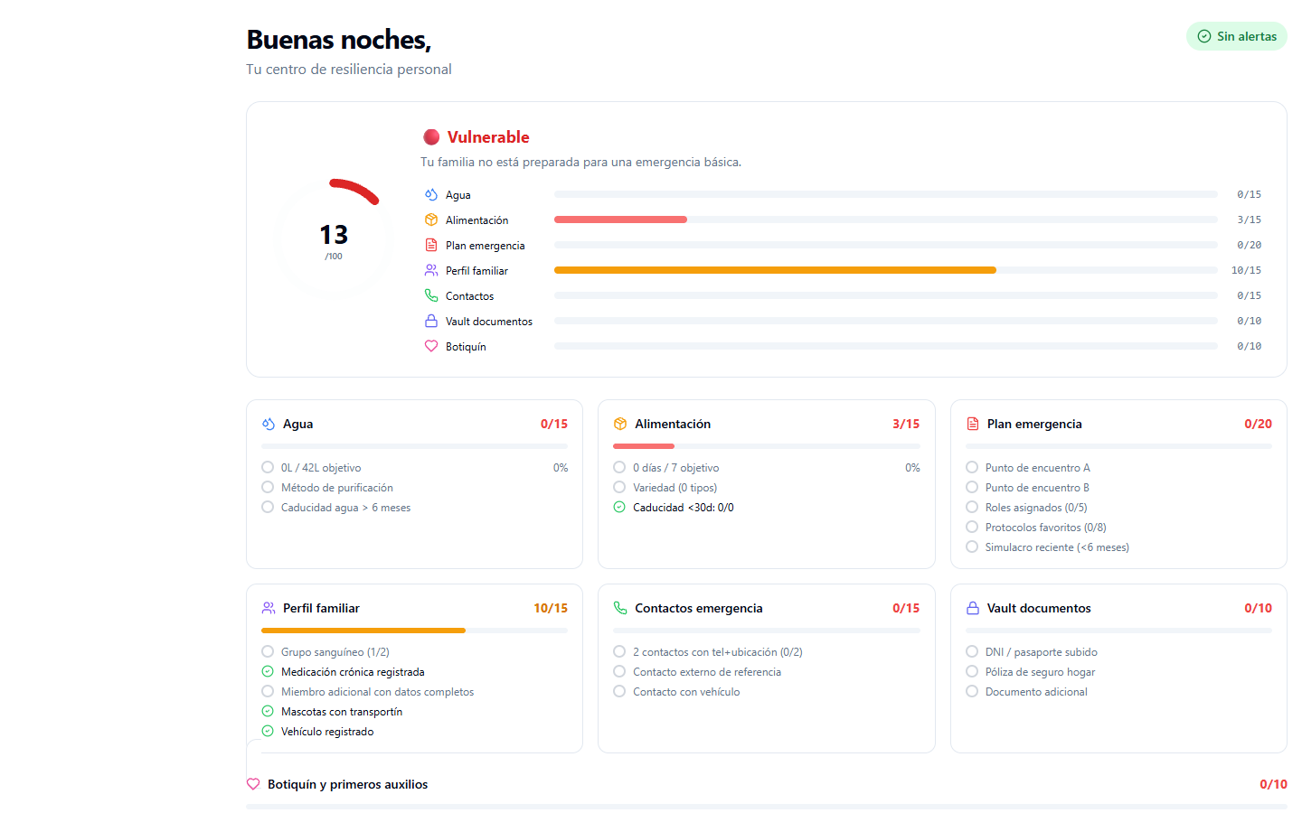The width and height of the screenshot is (1302, 813).
Task: Uncheck the Caducidad <30d completed item
Action: click(620, 507)
